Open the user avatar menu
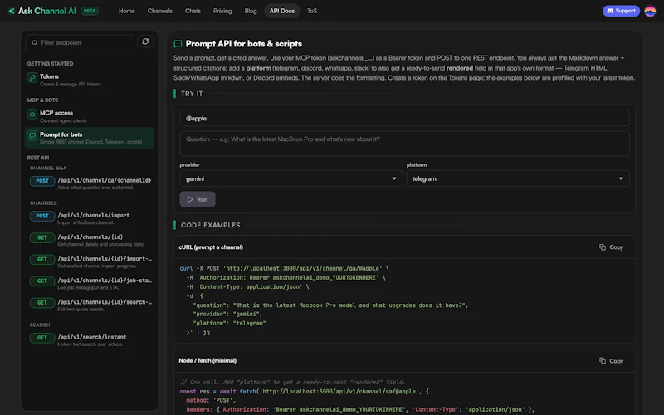This screenshot has width=664, height=415. [650, 11]
